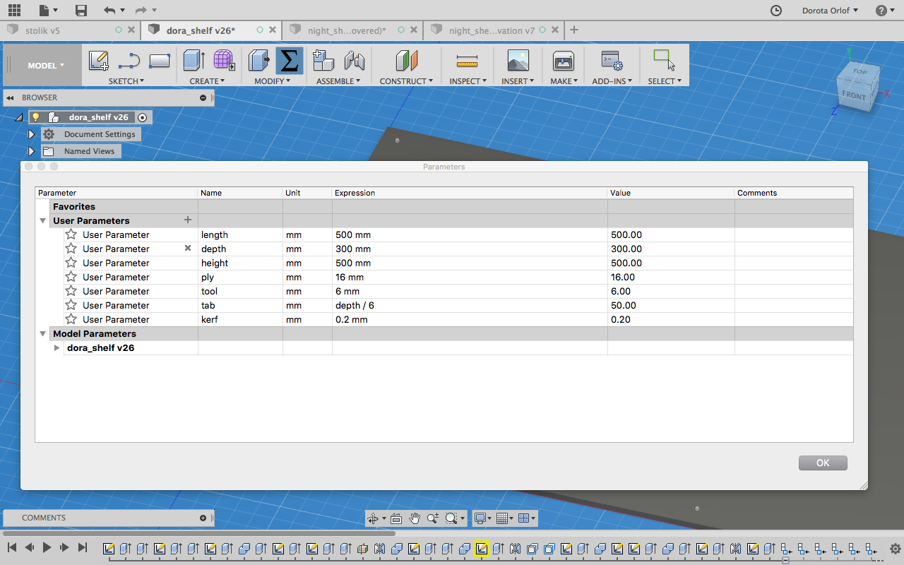
Task: Switch to night_she...vation v7 tab
Action: pyautogui.click(x=494, y=30)
